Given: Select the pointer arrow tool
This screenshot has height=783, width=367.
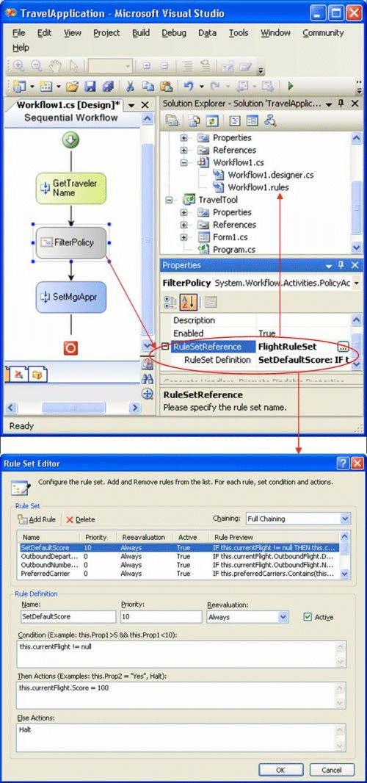Looking at the screenshot, I should point(74,66).
